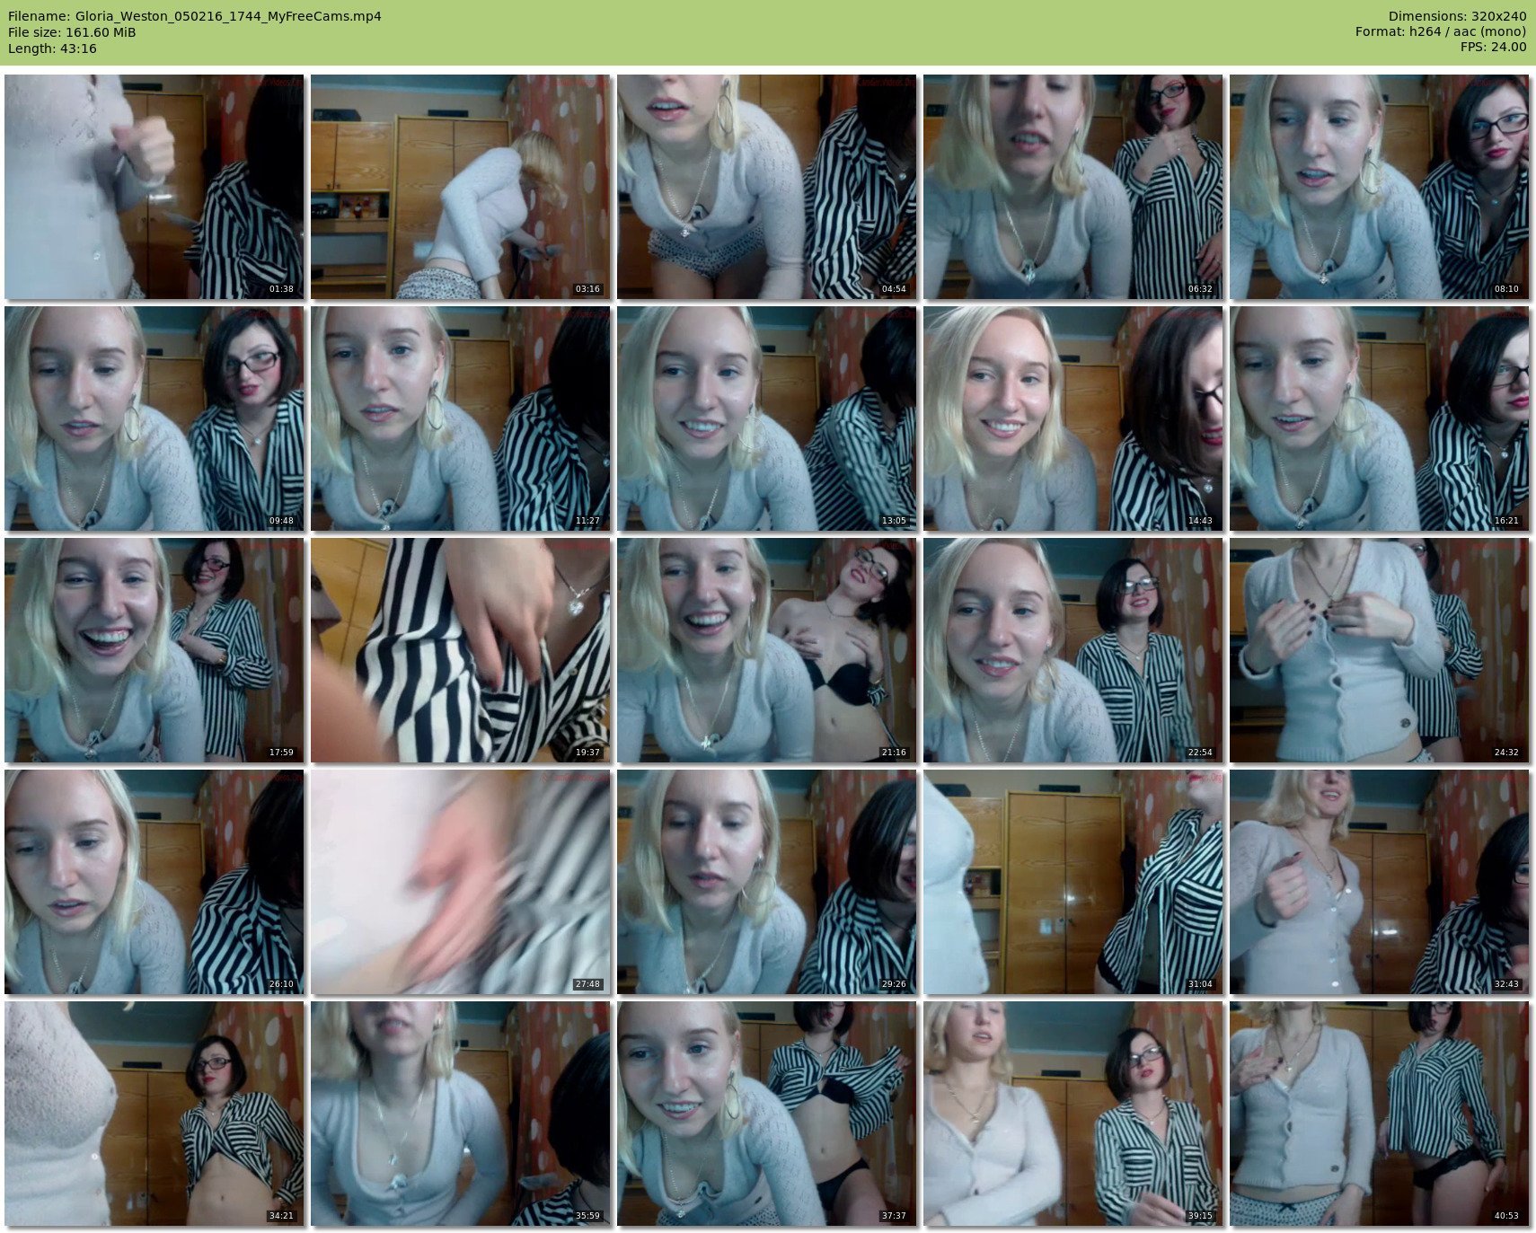Click the frame labeled 19:37
1536x1233 pixels.
click(x=461, y=650)
